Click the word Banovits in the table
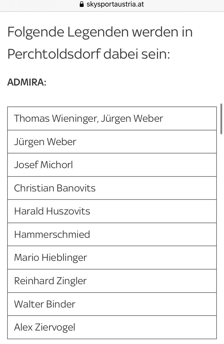Image resolution: width=224 pixels, height=344 pixels. (x=76, y=188)
